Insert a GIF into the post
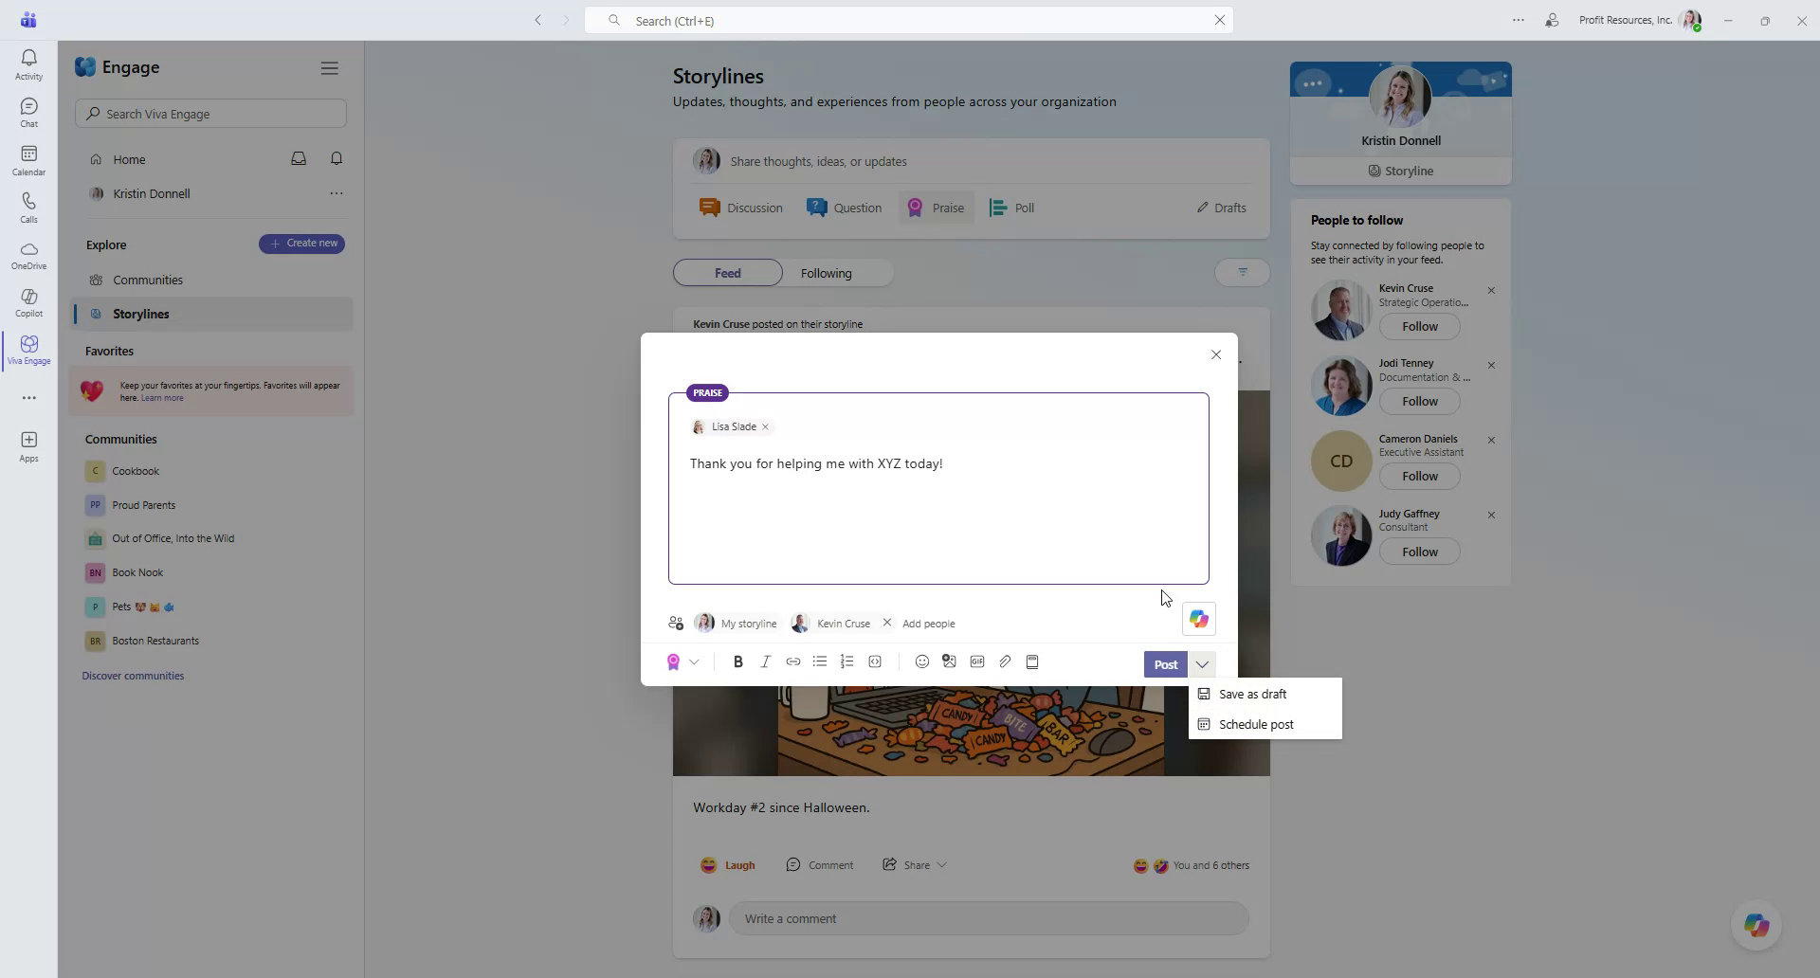 pos(977,661)
